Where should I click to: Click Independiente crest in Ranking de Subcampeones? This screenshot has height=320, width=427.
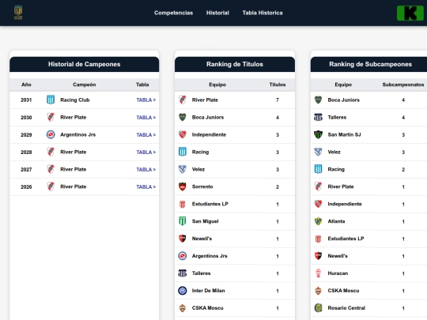coord(319,204)
